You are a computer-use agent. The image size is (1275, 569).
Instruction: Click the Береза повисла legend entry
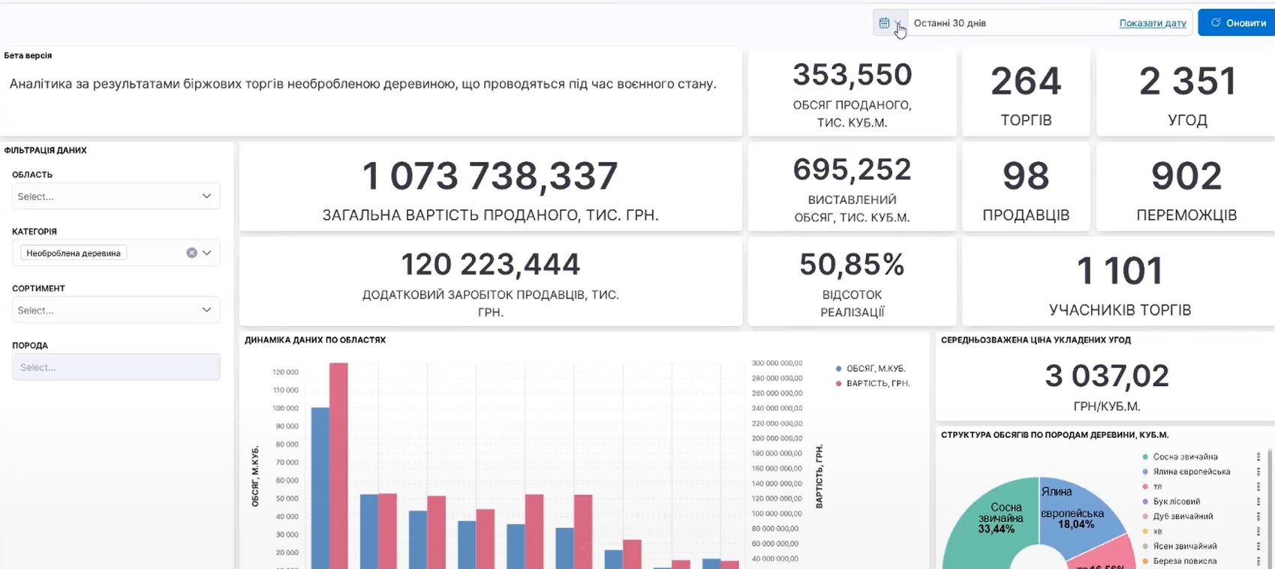[1179, 561]
